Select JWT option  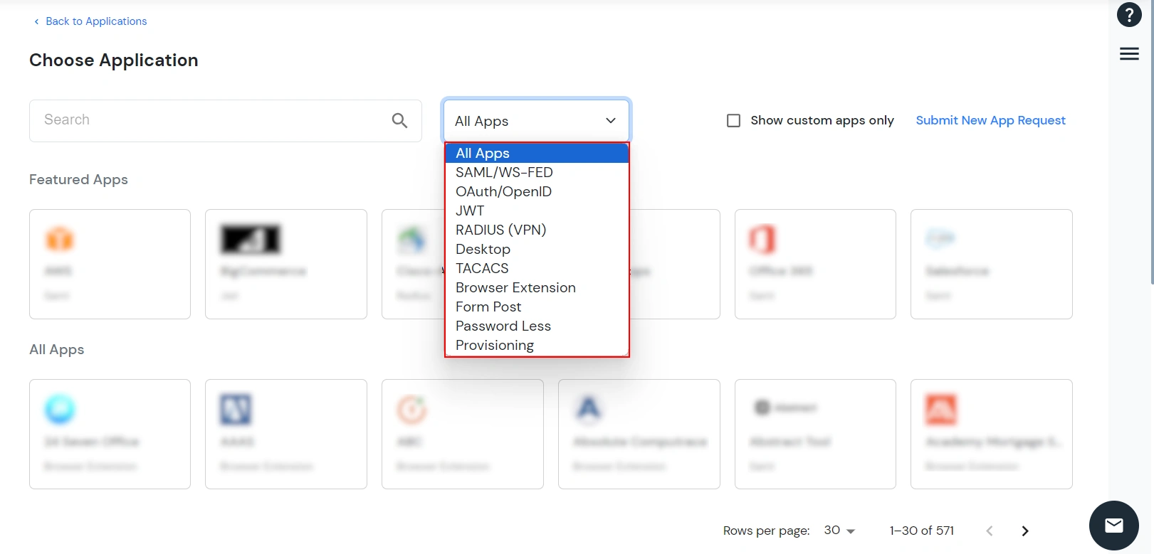tap(537, 211)
